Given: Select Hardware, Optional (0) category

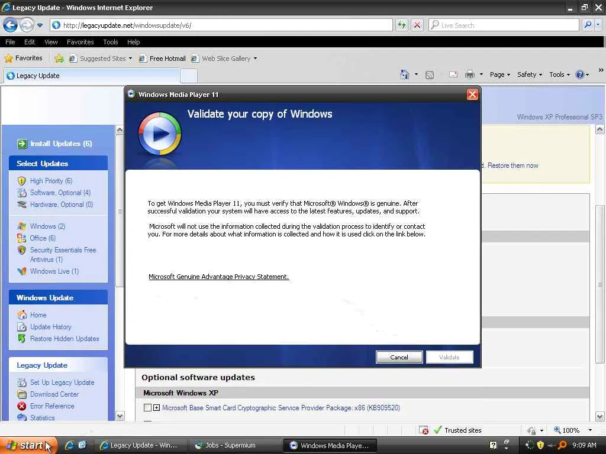Looking at the screenshot, I should (x=62, y=205).
